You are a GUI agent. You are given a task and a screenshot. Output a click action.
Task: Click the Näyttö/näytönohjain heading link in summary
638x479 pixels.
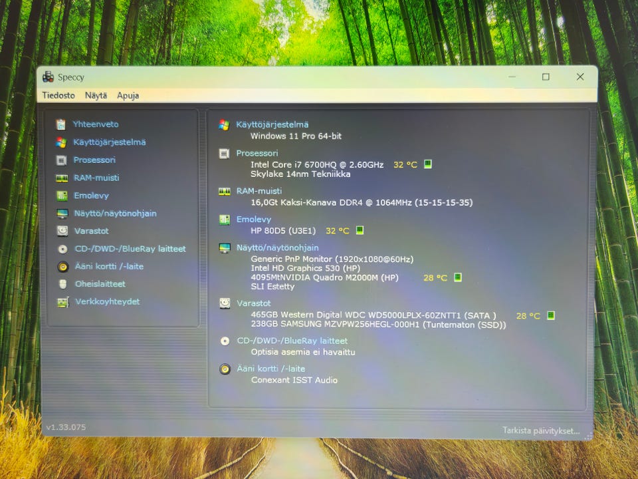click(x=278, y=247)
